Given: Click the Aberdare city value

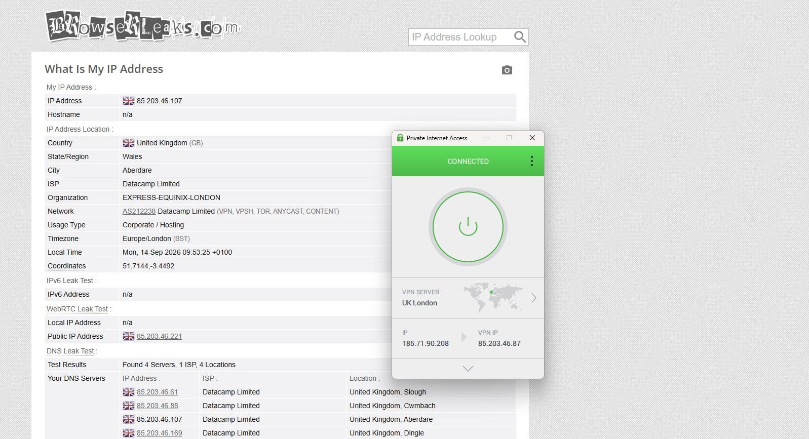Looking at the screenshot, I should (137, 170).
